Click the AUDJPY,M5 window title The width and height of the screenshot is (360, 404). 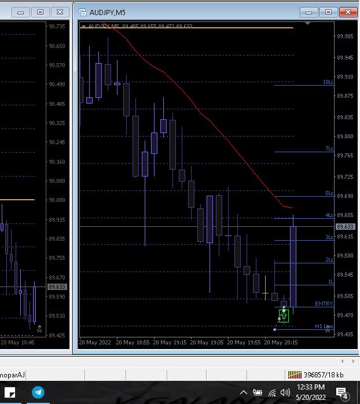point(107,12)
